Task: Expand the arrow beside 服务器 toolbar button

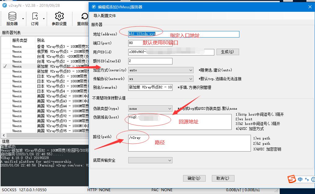Action: point(23,19)
